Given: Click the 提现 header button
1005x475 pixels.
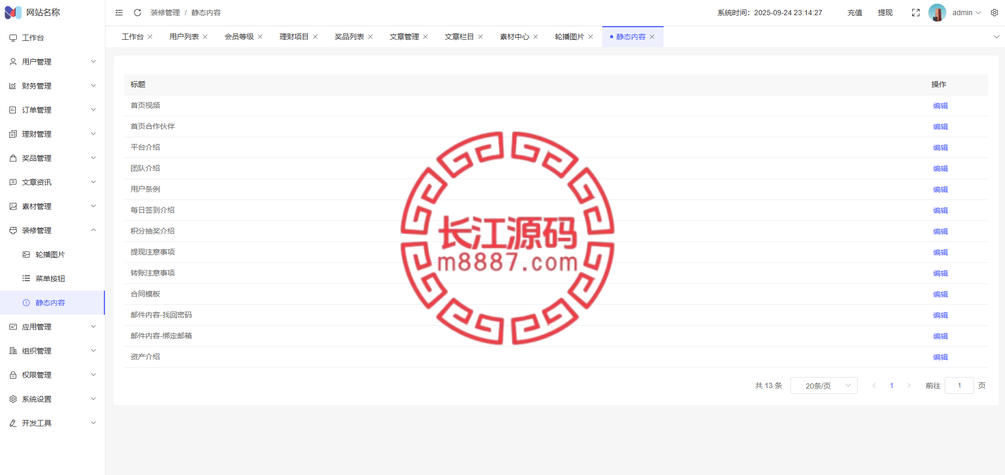Looking at the screenshot, I should [885, 13].
